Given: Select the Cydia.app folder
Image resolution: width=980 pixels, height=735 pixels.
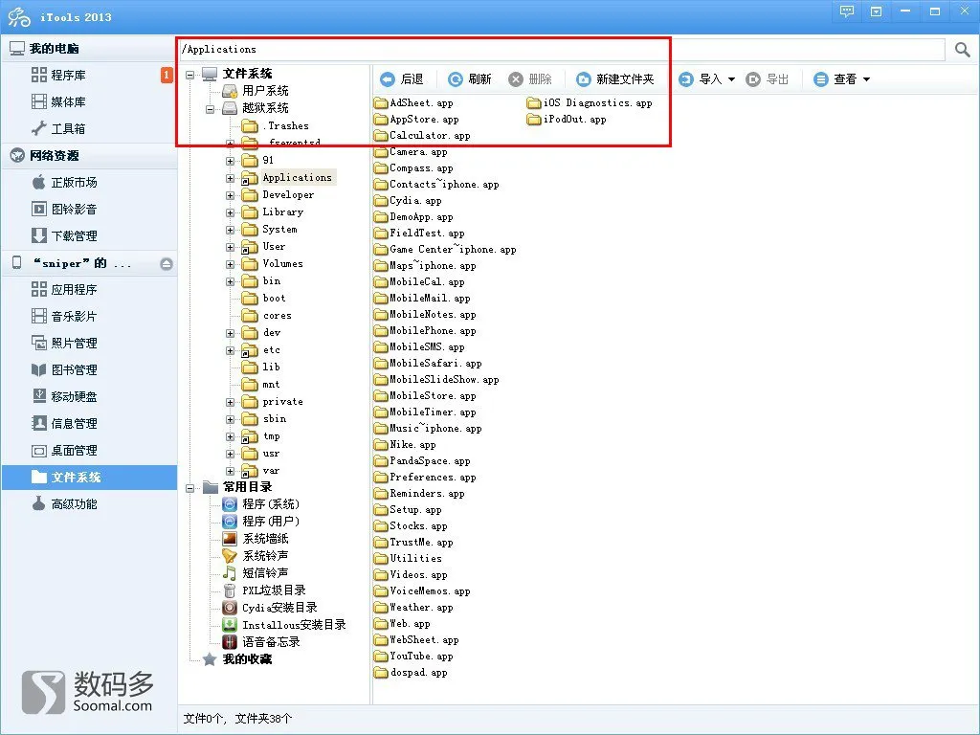Looking at the screenshot, I should point(408,201).
